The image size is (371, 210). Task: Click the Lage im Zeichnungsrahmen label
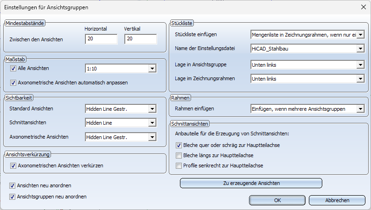pos(205,78)
